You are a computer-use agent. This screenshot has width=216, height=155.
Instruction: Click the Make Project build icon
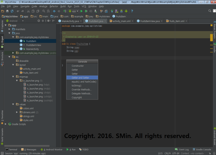[x=65, y=11]
